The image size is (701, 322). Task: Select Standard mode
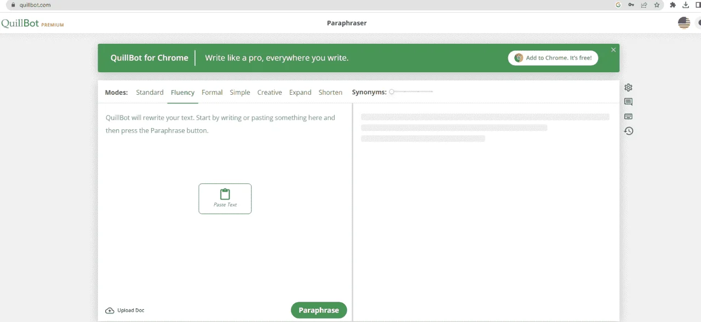(x=150, y=93)
